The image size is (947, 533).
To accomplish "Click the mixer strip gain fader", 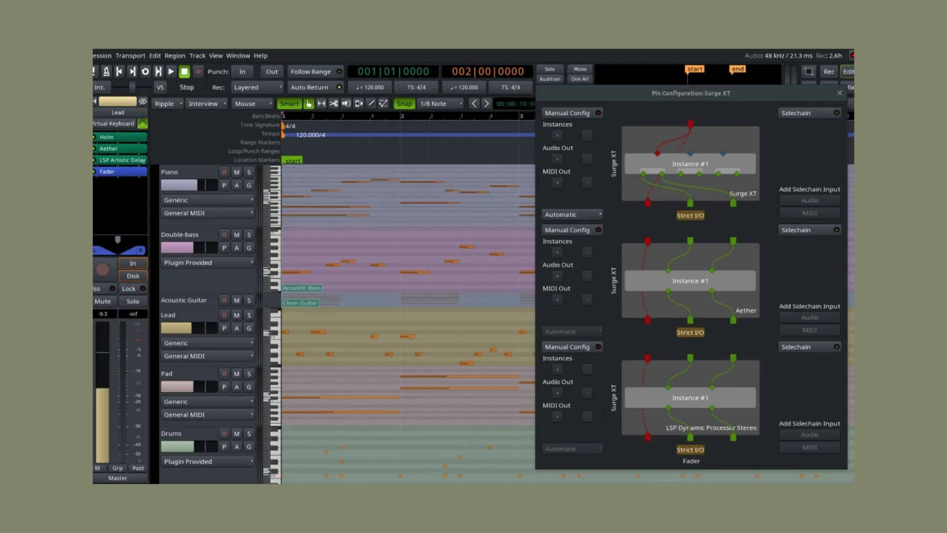I will [x=102, y=392].
